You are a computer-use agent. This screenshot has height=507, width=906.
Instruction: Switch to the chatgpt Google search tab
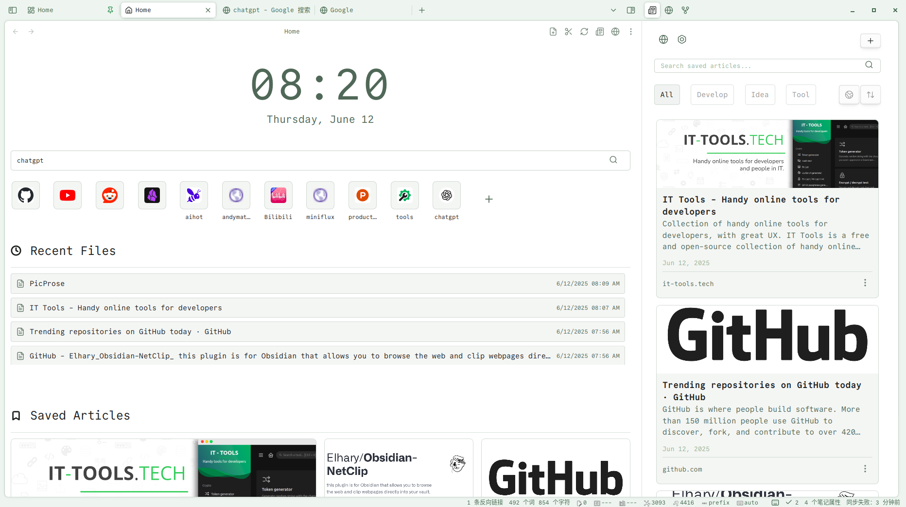(266, 10)
